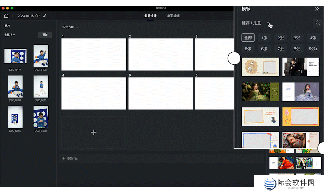The image size is (324, 193).
Task: Click the home icon in top bar
Action: [6, 16]
